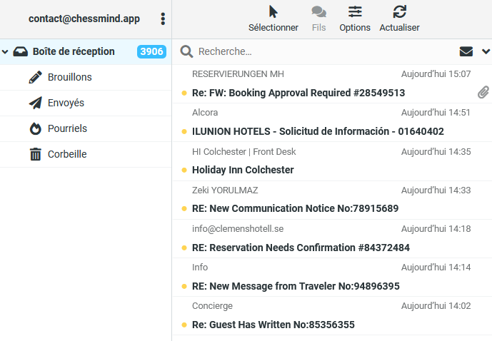Viewport: 492px width, 341px height.
Task: Open the Corbeille trash folder
Action: [x=86, y=155]
